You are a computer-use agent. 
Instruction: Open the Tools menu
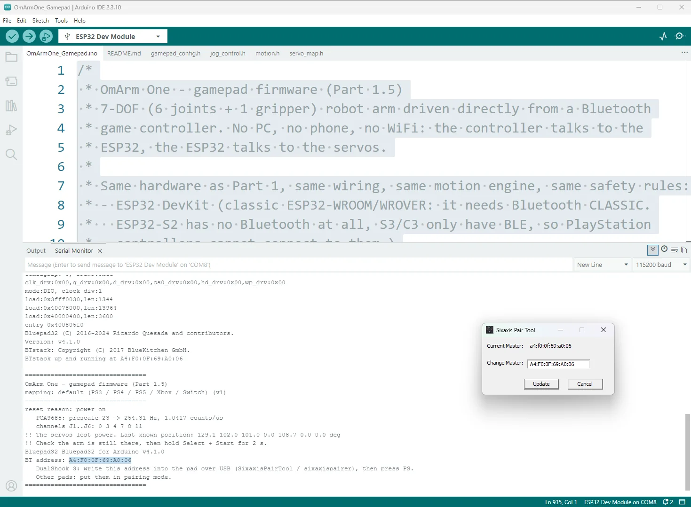click(61, 21)
